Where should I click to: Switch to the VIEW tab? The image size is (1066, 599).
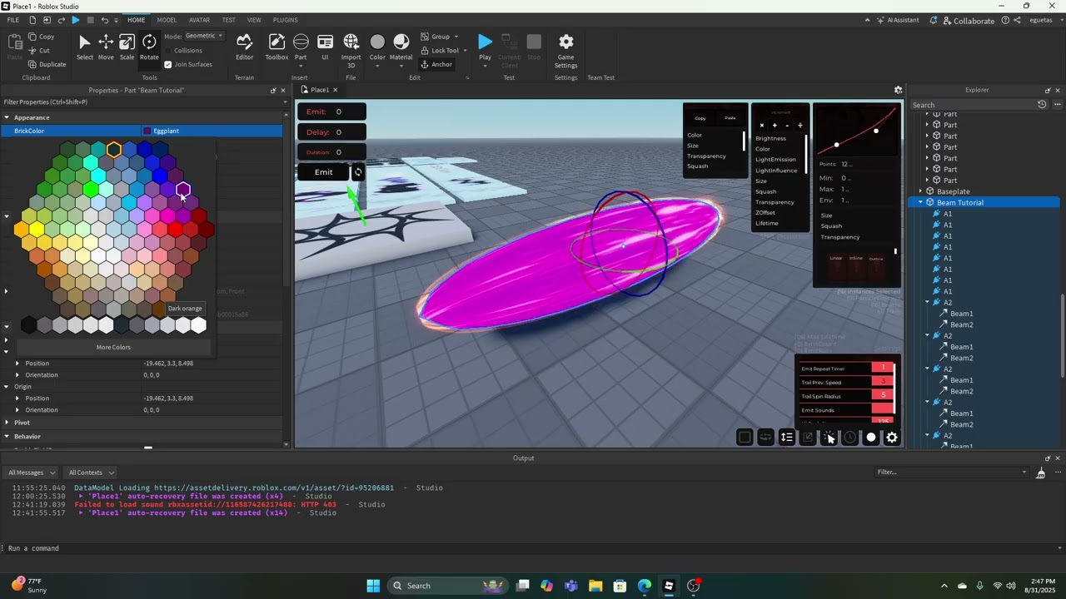point(254,20)
